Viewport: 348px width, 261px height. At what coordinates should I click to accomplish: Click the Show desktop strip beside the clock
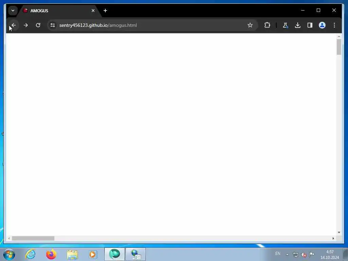[x=346, y=254]
